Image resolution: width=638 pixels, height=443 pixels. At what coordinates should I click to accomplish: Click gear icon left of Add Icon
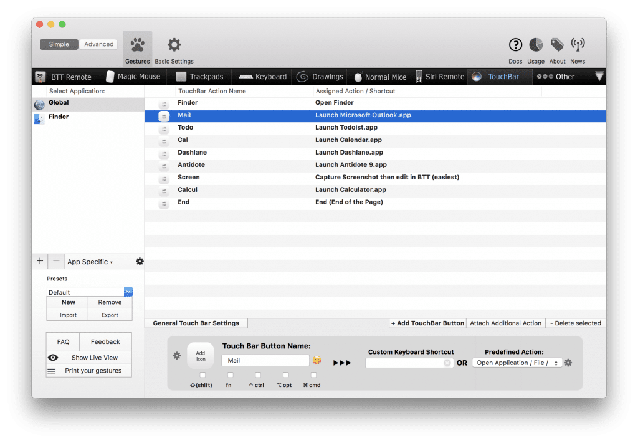coord(177,356)
